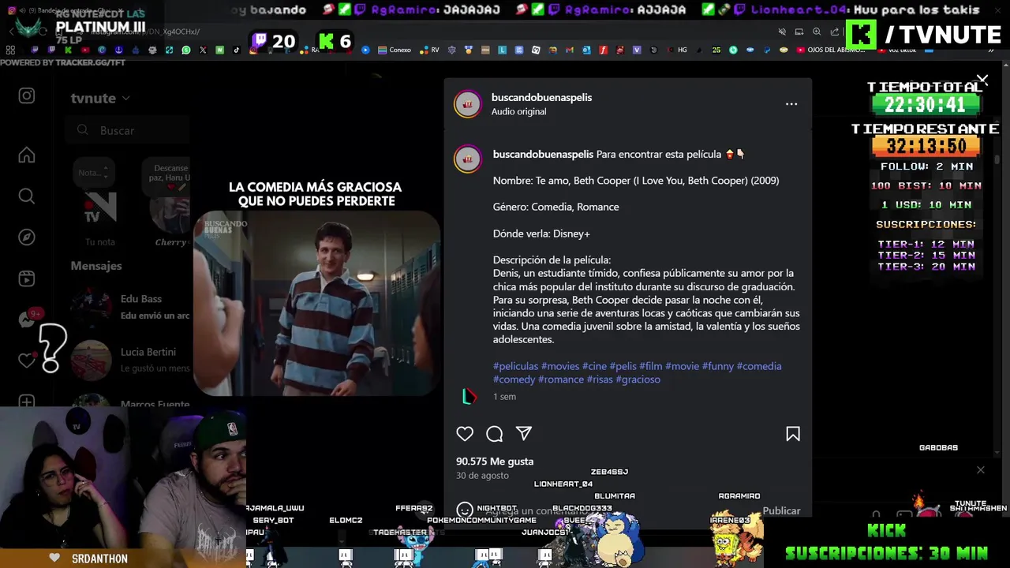
Task: Open Lucia Bertini conversation
Action: (x=129, y=360)
